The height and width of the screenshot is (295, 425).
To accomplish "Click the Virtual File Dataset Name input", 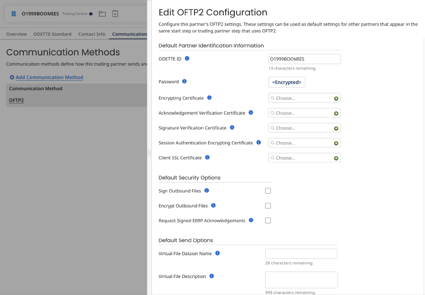I will tap(301, 254).
